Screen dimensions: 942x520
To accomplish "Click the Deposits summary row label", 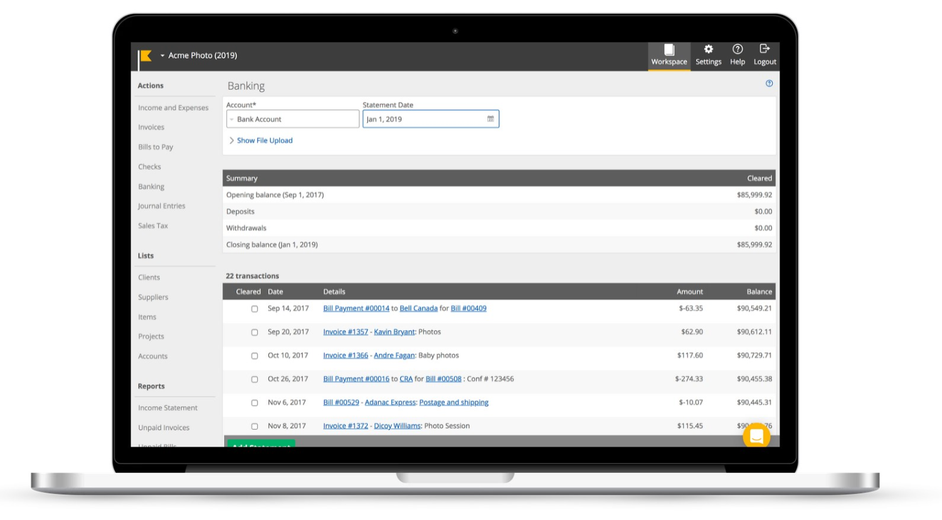I will 240,212.
